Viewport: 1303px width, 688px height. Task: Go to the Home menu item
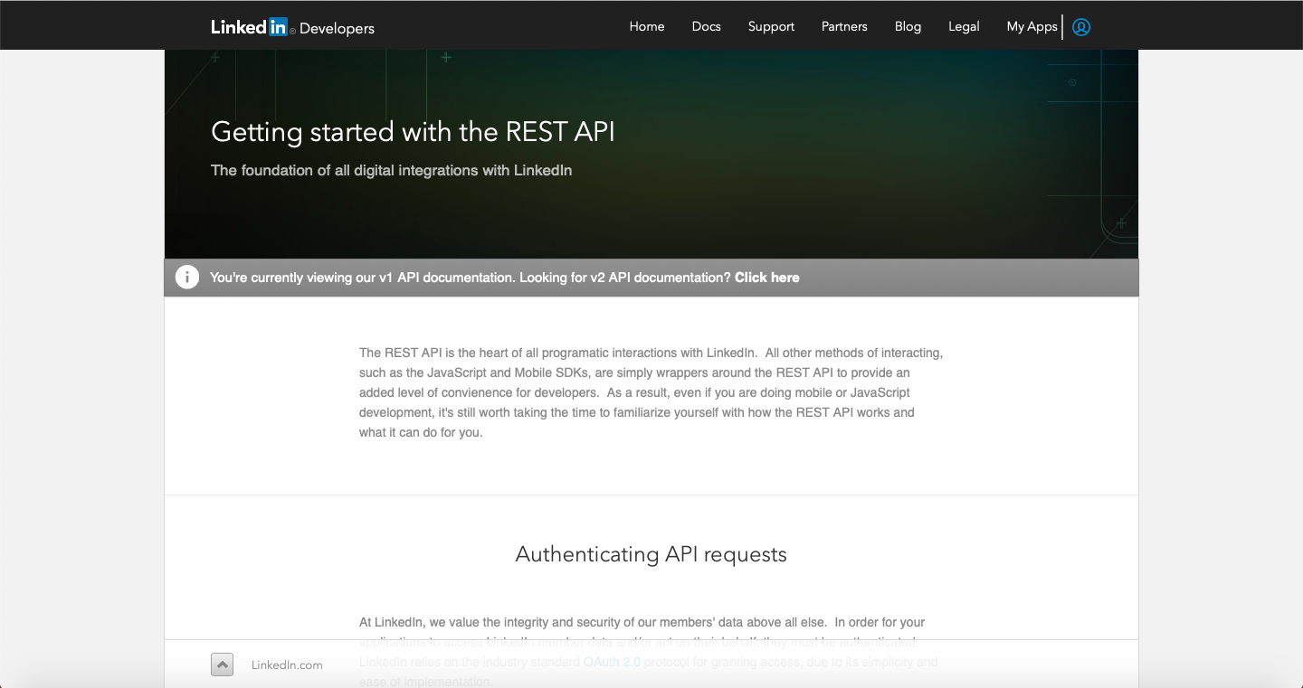pos(647,26)
